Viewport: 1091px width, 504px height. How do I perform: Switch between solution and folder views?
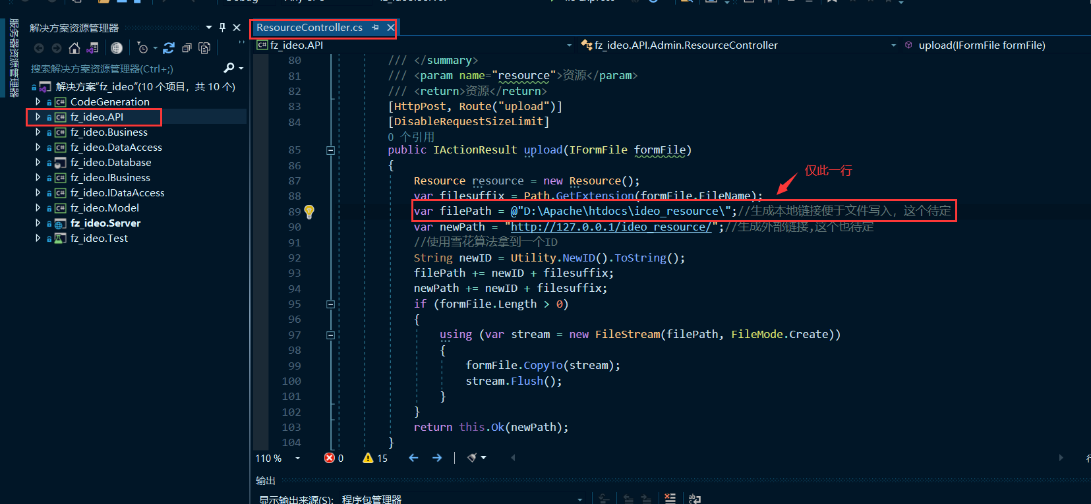[92, 48]
